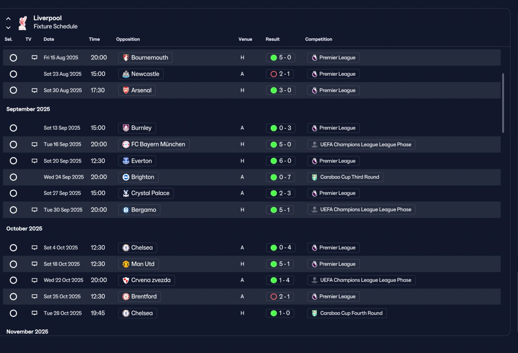518x353 pixels.
Task: Click the Crvena zvezda Champions League competition icon
Action: 314,280
